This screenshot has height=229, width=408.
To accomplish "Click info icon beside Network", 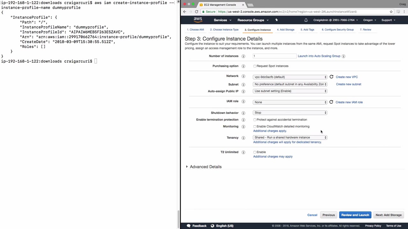I will tap(243, 76).
